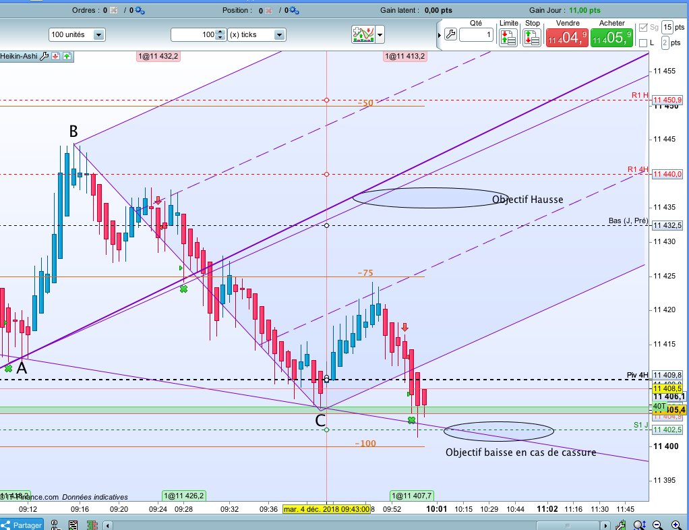
Task: Open trading panel wrench settings
Action: click(450, 34)
